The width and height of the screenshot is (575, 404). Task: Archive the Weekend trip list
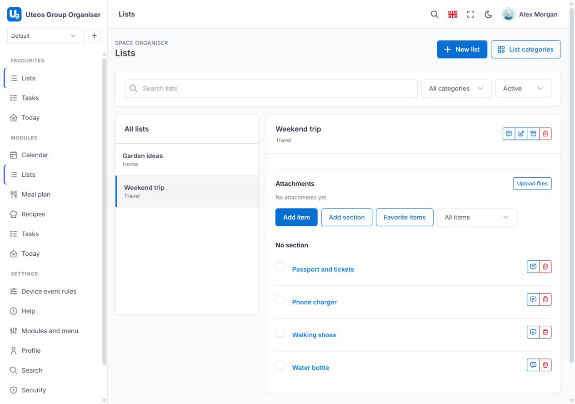[x=533, y=134]
